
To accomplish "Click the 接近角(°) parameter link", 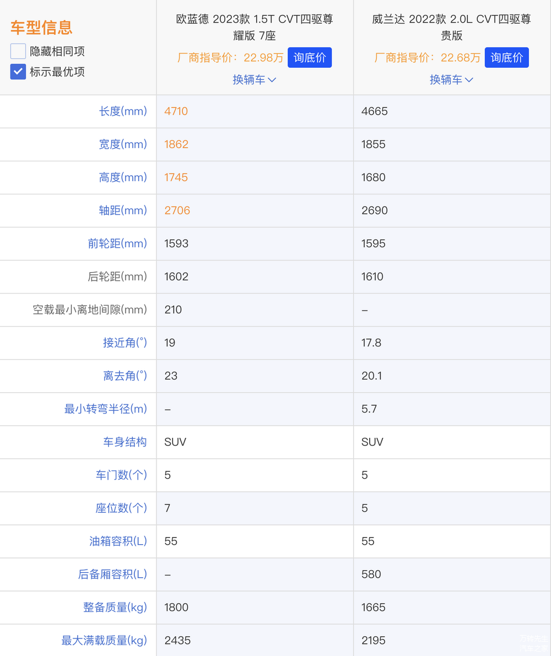I will coord(125,343).
